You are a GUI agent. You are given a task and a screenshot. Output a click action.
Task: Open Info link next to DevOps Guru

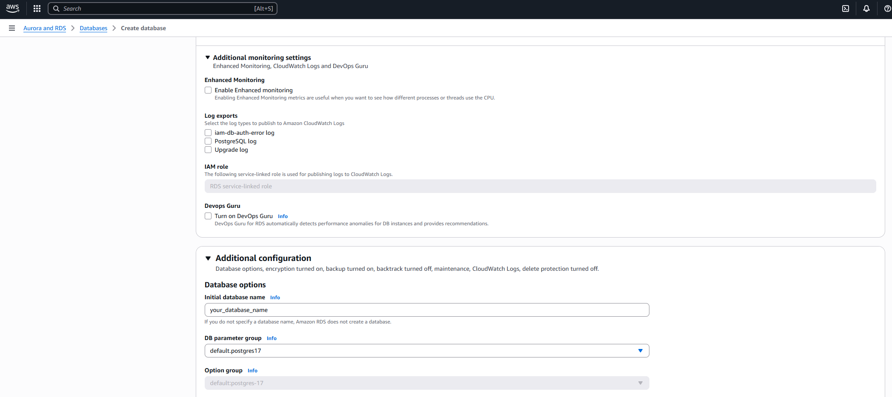283,216
